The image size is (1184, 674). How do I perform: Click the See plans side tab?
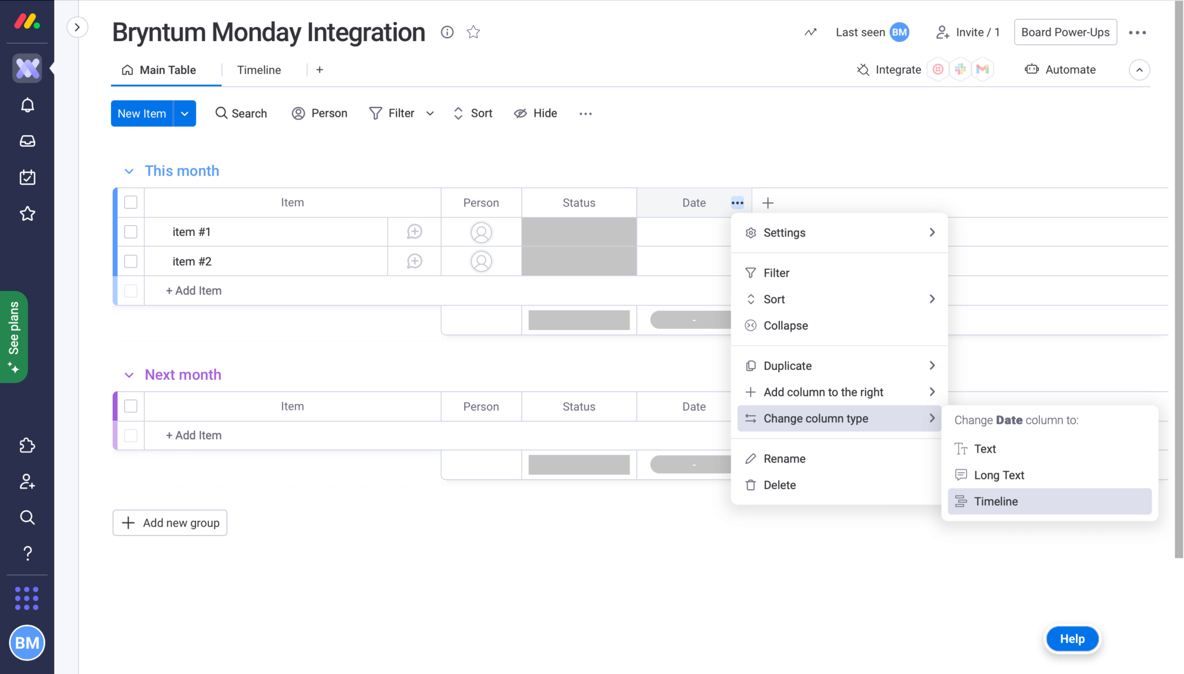tap(14, 337)
